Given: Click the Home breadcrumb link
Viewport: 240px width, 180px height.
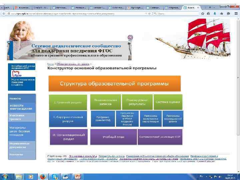Looking at the screenshot, I should click(x=50, y=64).
